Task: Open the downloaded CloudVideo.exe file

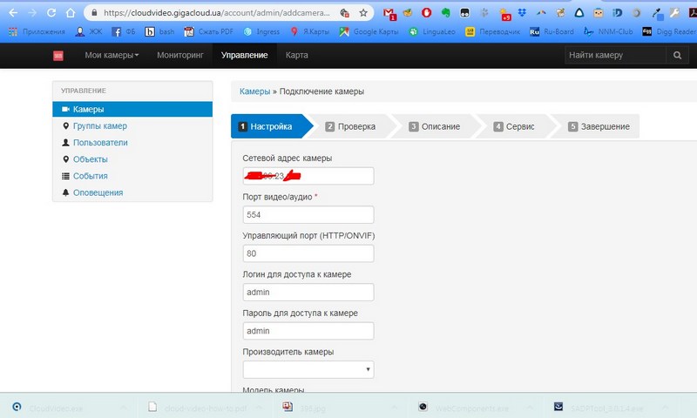Action: (56, 408)
